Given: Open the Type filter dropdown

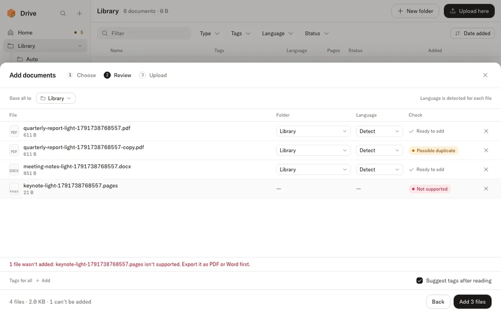Looking at the screenshot, I should (x=209, y=33).
